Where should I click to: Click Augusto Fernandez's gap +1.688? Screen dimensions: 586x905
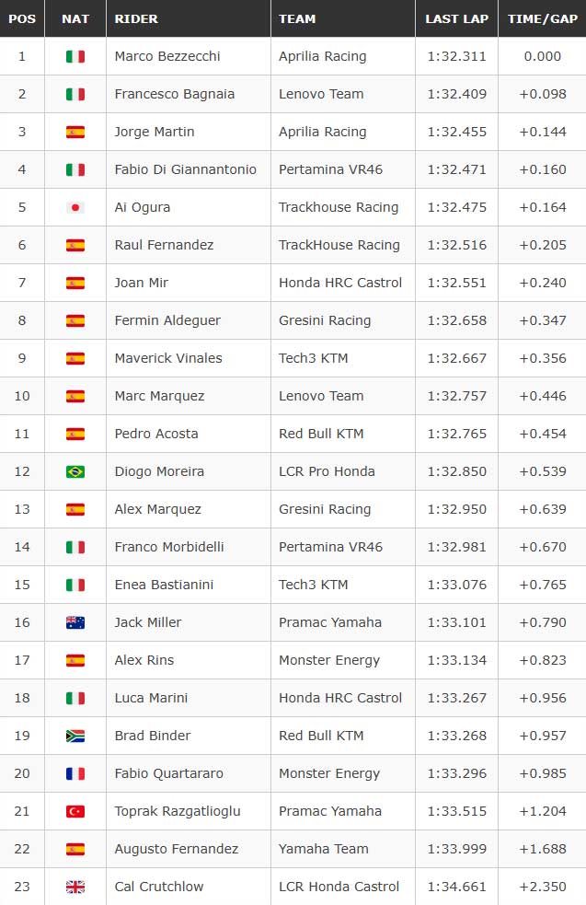[x=543, y=849]
